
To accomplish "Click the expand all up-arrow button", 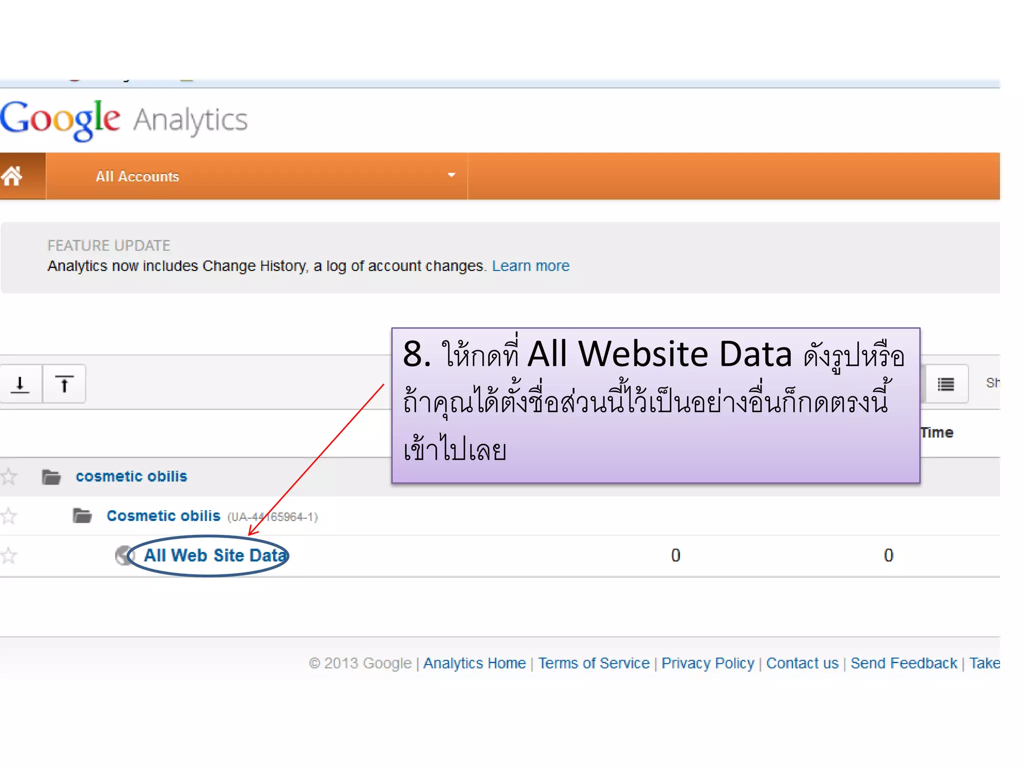I will (x=64, y=384).
